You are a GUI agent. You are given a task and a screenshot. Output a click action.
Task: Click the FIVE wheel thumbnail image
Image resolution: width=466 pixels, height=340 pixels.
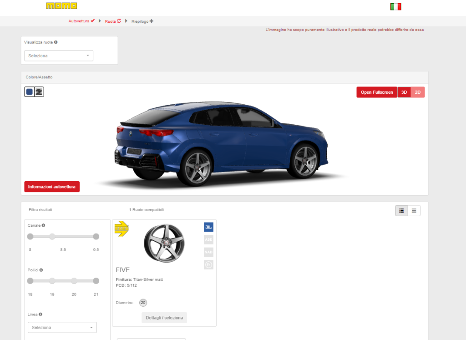pyautogui.click(x=165, y=242)
